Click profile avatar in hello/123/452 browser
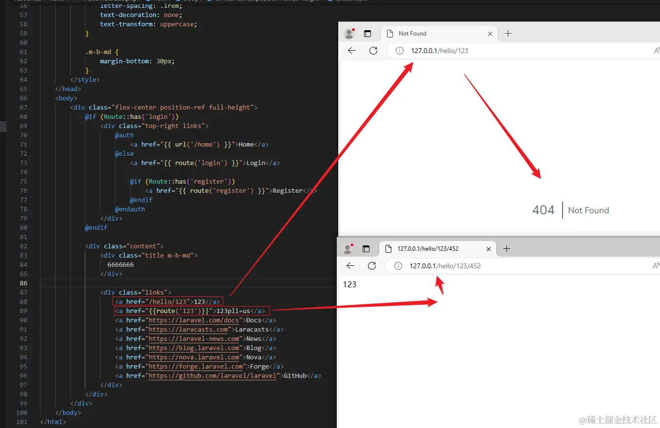 pyautogui.click(x=348, y=249)
